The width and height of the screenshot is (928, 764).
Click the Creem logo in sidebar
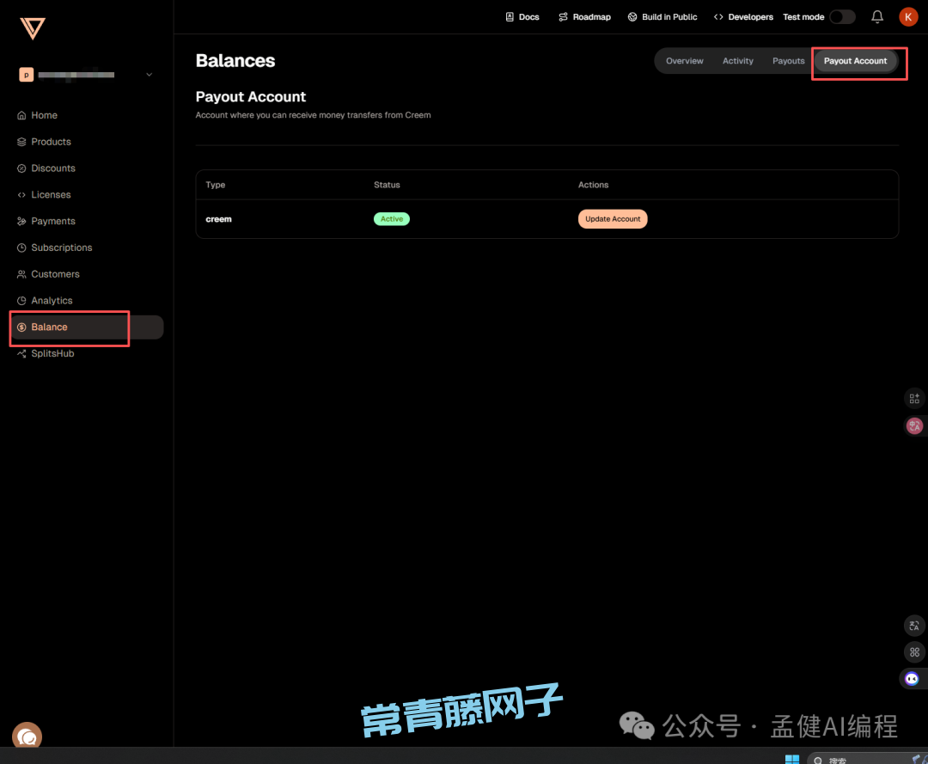click(33, 28)
